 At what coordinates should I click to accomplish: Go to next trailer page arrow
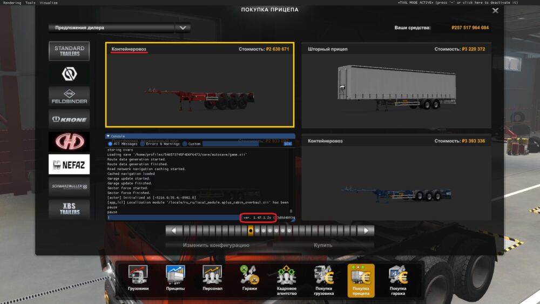[x=367, y=231]
